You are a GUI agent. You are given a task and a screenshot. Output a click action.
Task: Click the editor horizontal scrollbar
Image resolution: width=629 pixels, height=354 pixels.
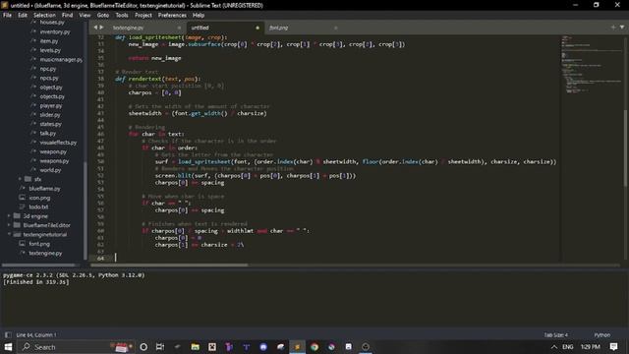169,265
